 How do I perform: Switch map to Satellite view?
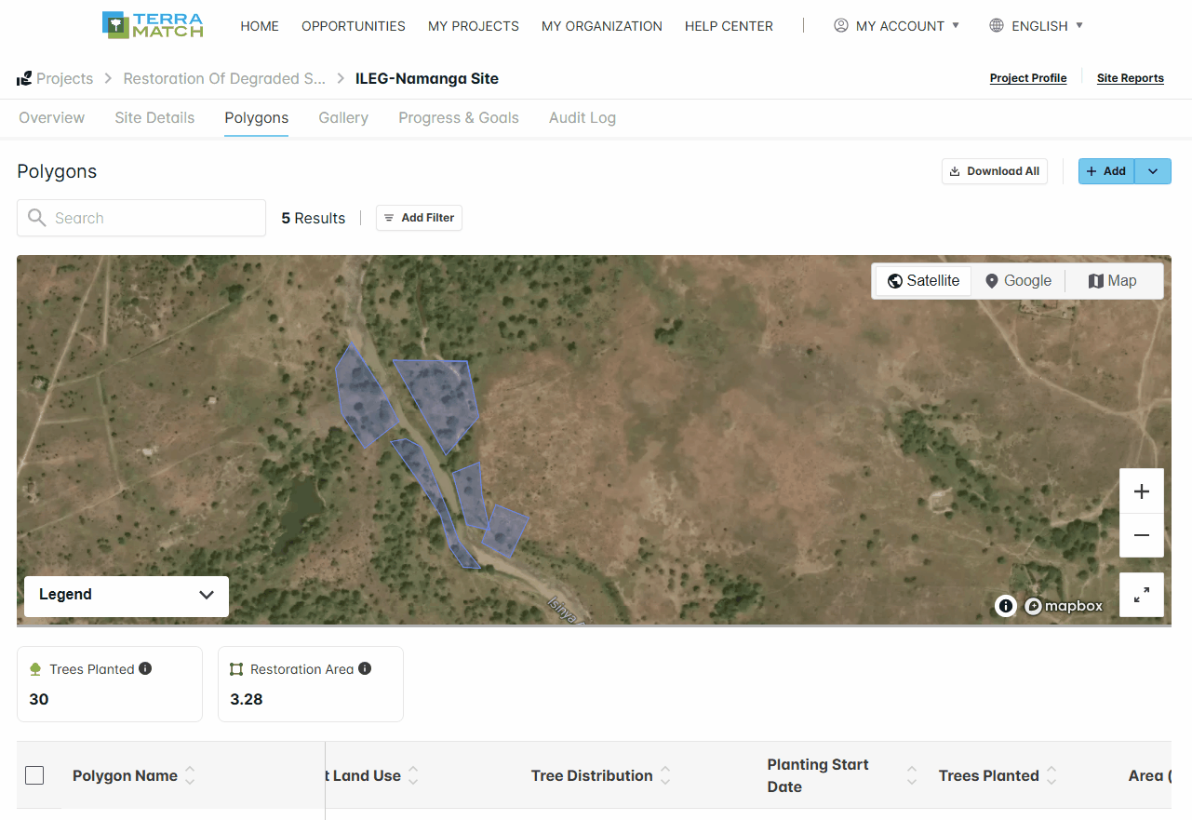tap(923, 281)
